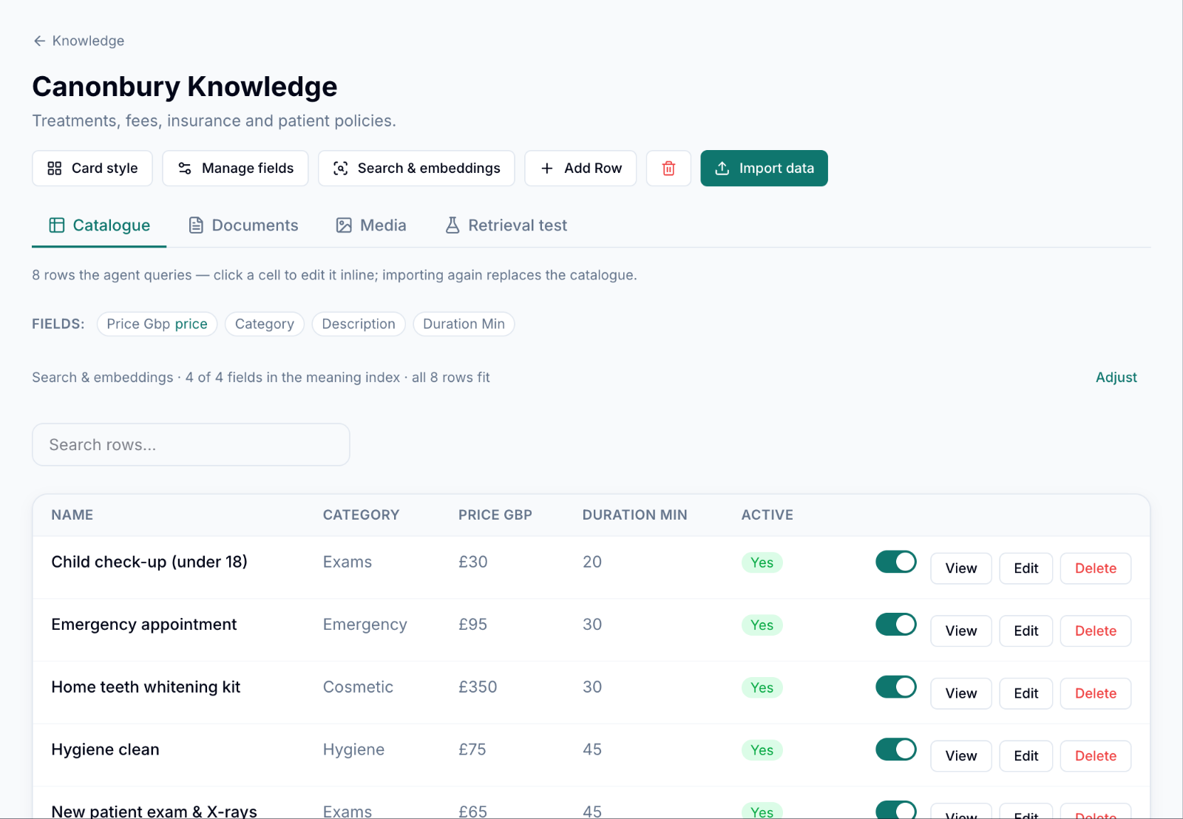This screenshot has height=819, width=1183.
Task: Delete the Child check-up row
Action: tap(1096, 568)
